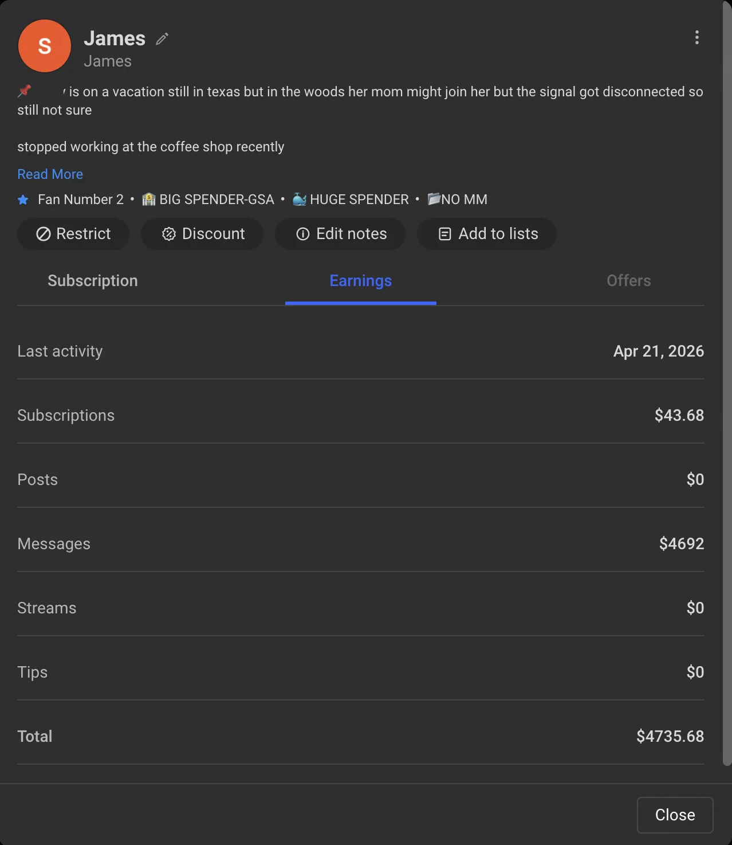Open the Offers tab
Image resolution: width=732 pixels, height=845 pixels.
tap(628, 281)
